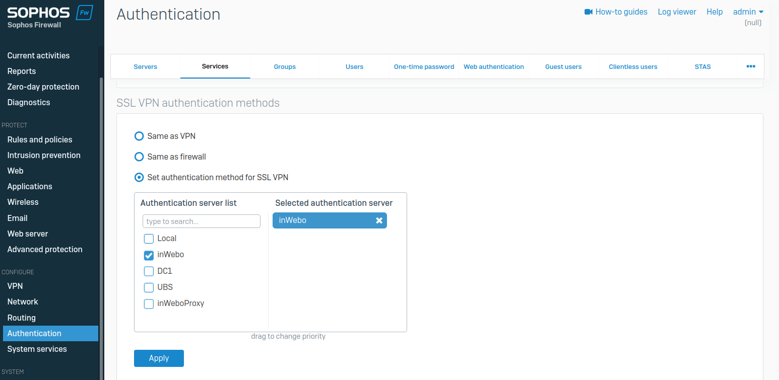The height and width of the screenshot is (380, 779).
Task: Select the Same as firewall option
Action: pos(139,157)
